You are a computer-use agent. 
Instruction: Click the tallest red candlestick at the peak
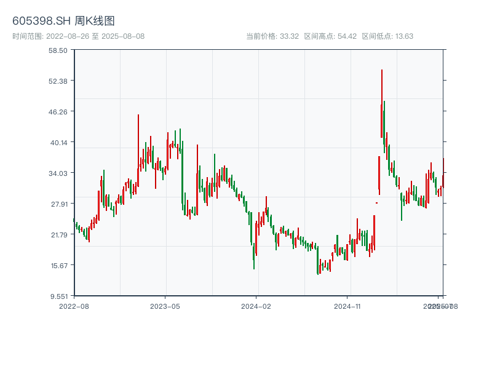click(x=382, y=103)
